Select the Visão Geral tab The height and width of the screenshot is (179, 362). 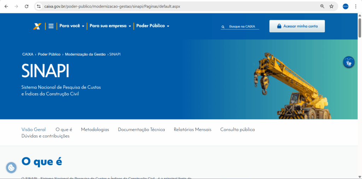coord(34,129)
